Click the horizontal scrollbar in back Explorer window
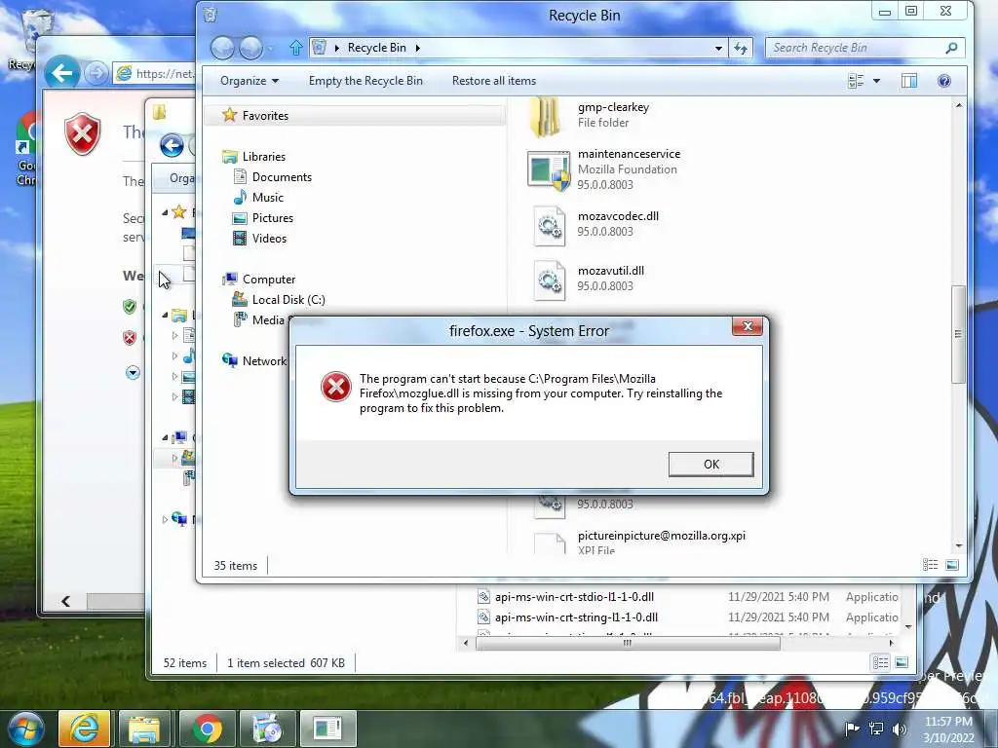The image size is (998, 748). pyautogui.click(x=628, y=643)
